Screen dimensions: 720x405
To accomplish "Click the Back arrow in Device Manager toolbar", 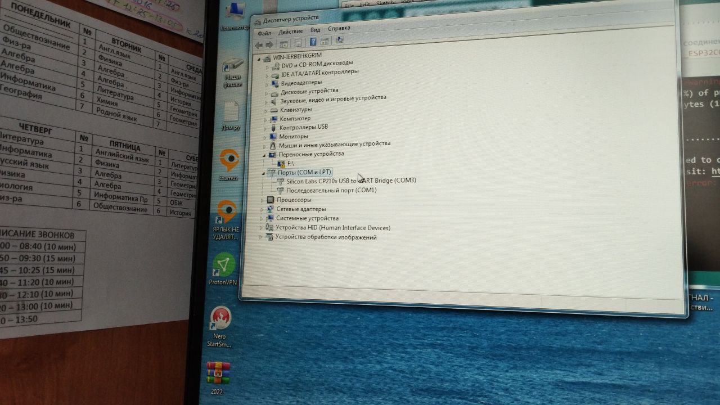I will pos(259,44).
